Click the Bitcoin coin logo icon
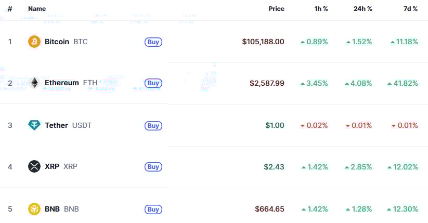428x223 pixels. (x=34, y=42)
